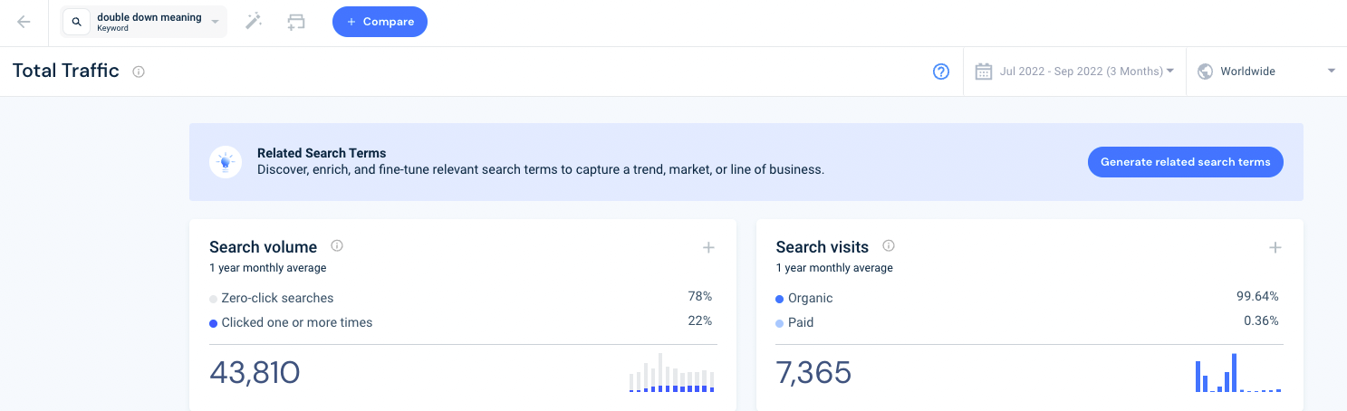The width and height of the screenshot is (1347, 411).
Task: Select the Zero-click searches legend entry
Action: [277, 298]
